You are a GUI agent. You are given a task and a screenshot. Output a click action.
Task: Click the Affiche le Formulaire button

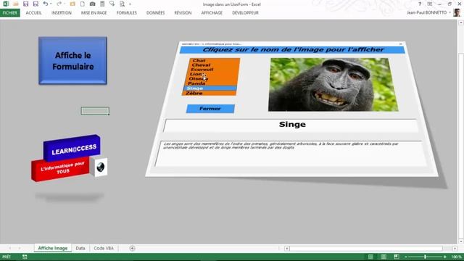72,61
